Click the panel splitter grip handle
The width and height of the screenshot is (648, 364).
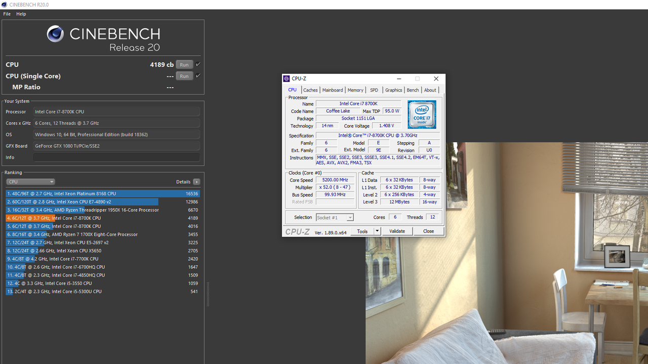pos(208,294)
